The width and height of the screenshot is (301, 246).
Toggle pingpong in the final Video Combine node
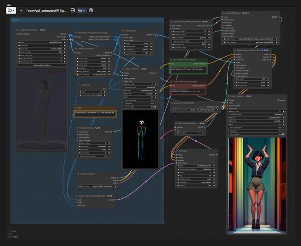(257, 131)
